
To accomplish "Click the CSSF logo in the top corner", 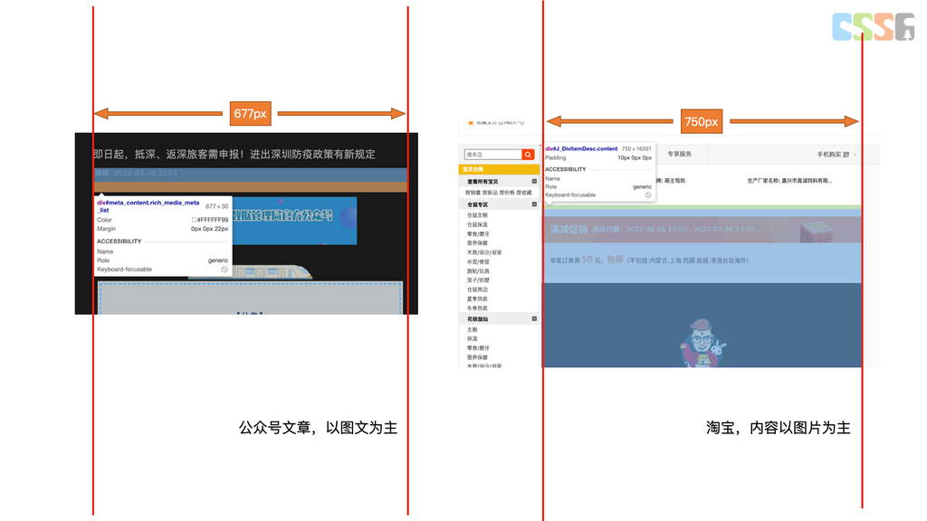I will tap(873, 26).
